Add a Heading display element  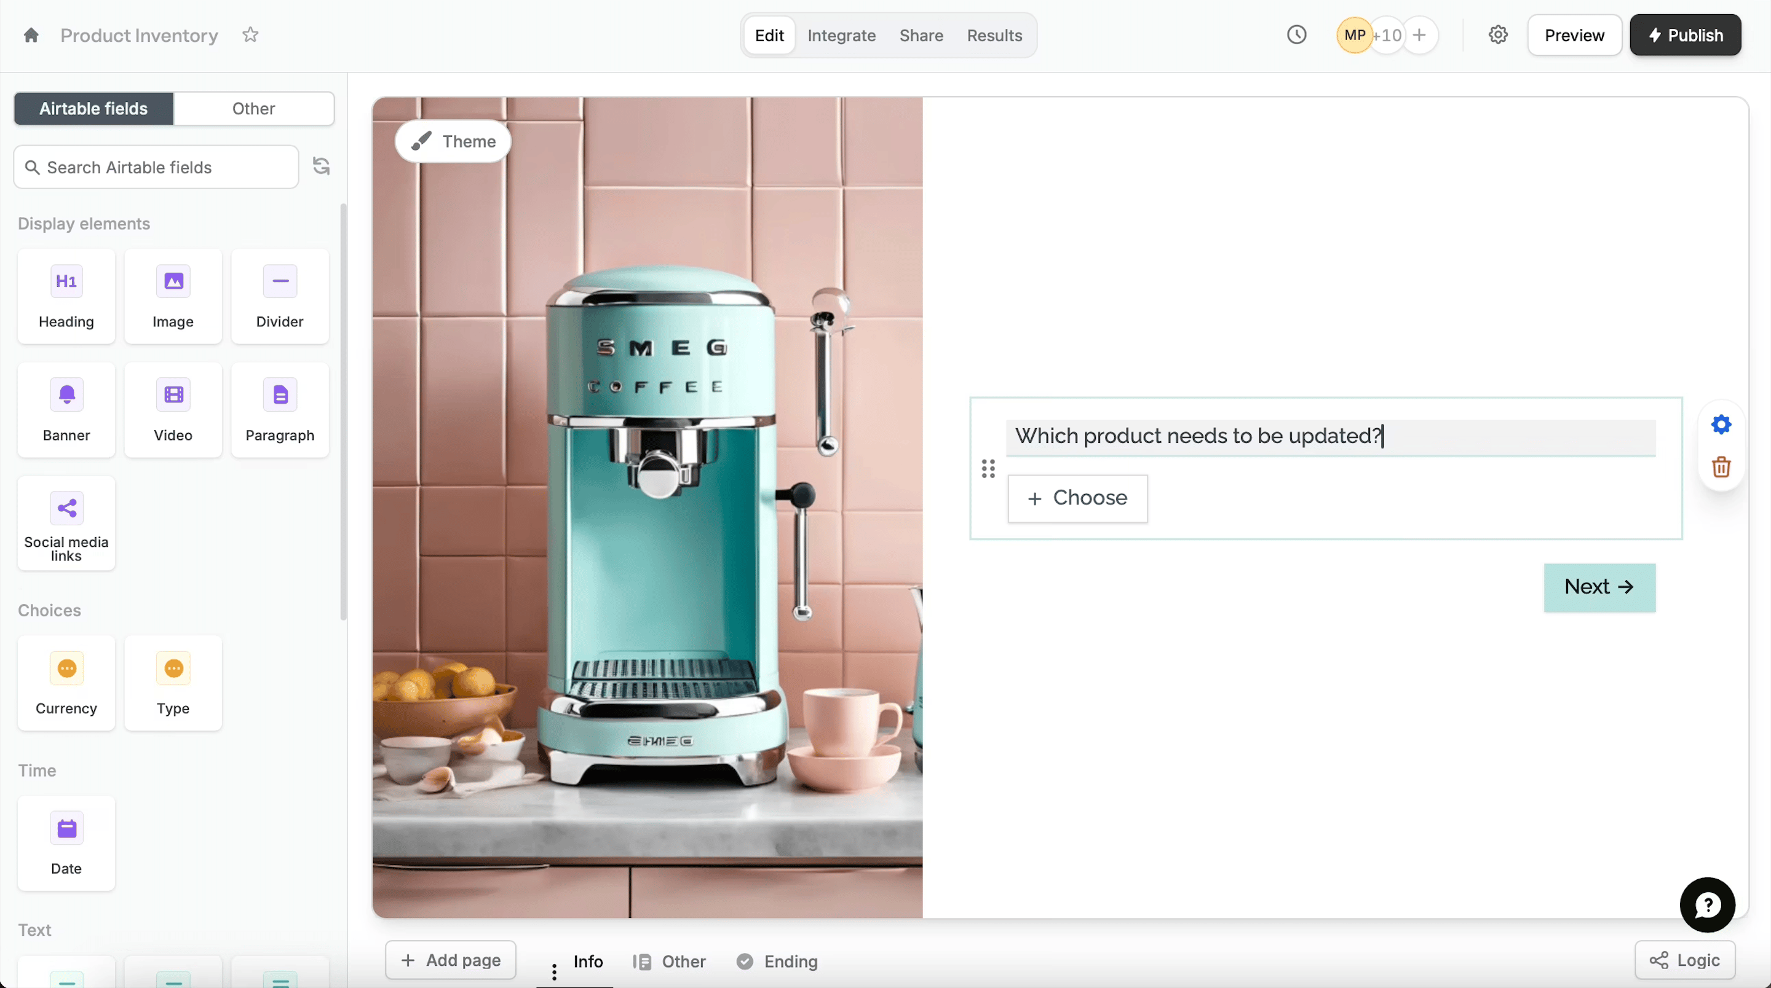(x=66, y=296)
